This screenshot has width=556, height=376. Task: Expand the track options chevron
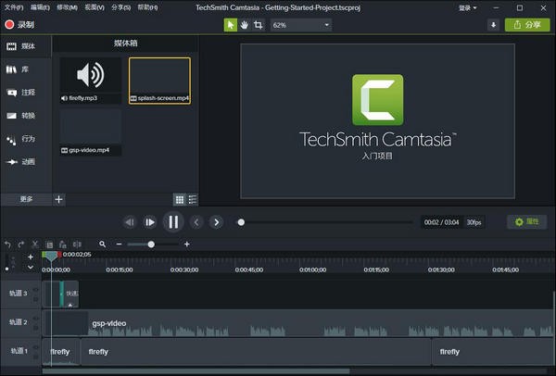[x=31, y=268]
